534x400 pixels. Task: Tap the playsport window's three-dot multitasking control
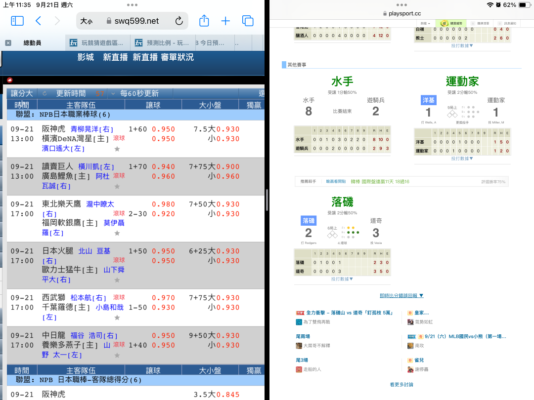tap(401, 5)
